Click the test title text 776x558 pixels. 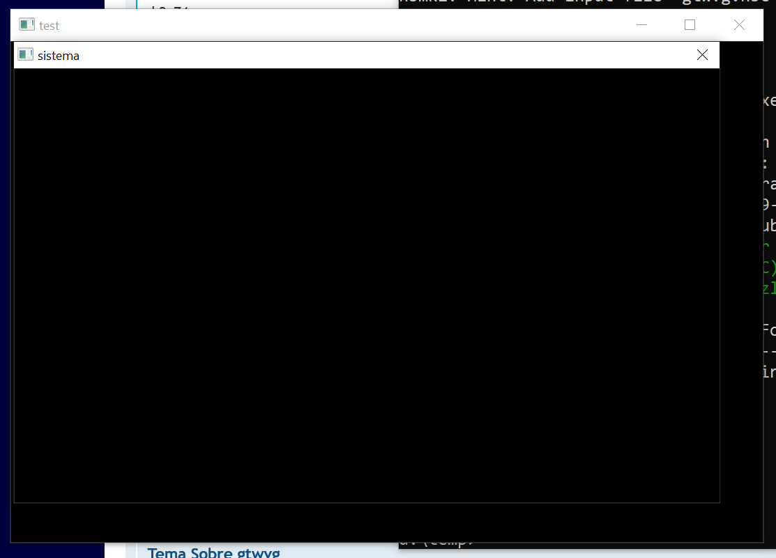[49, 26]
